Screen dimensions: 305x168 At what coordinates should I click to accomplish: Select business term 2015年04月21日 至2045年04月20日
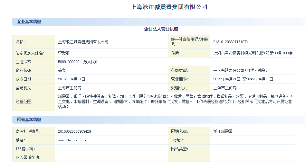point(243,79)
